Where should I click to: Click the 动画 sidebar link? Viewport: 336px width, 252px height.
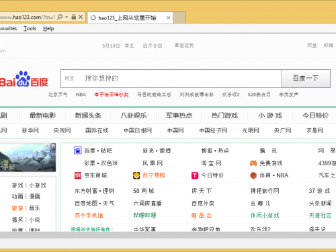click(x=17, y=196)
